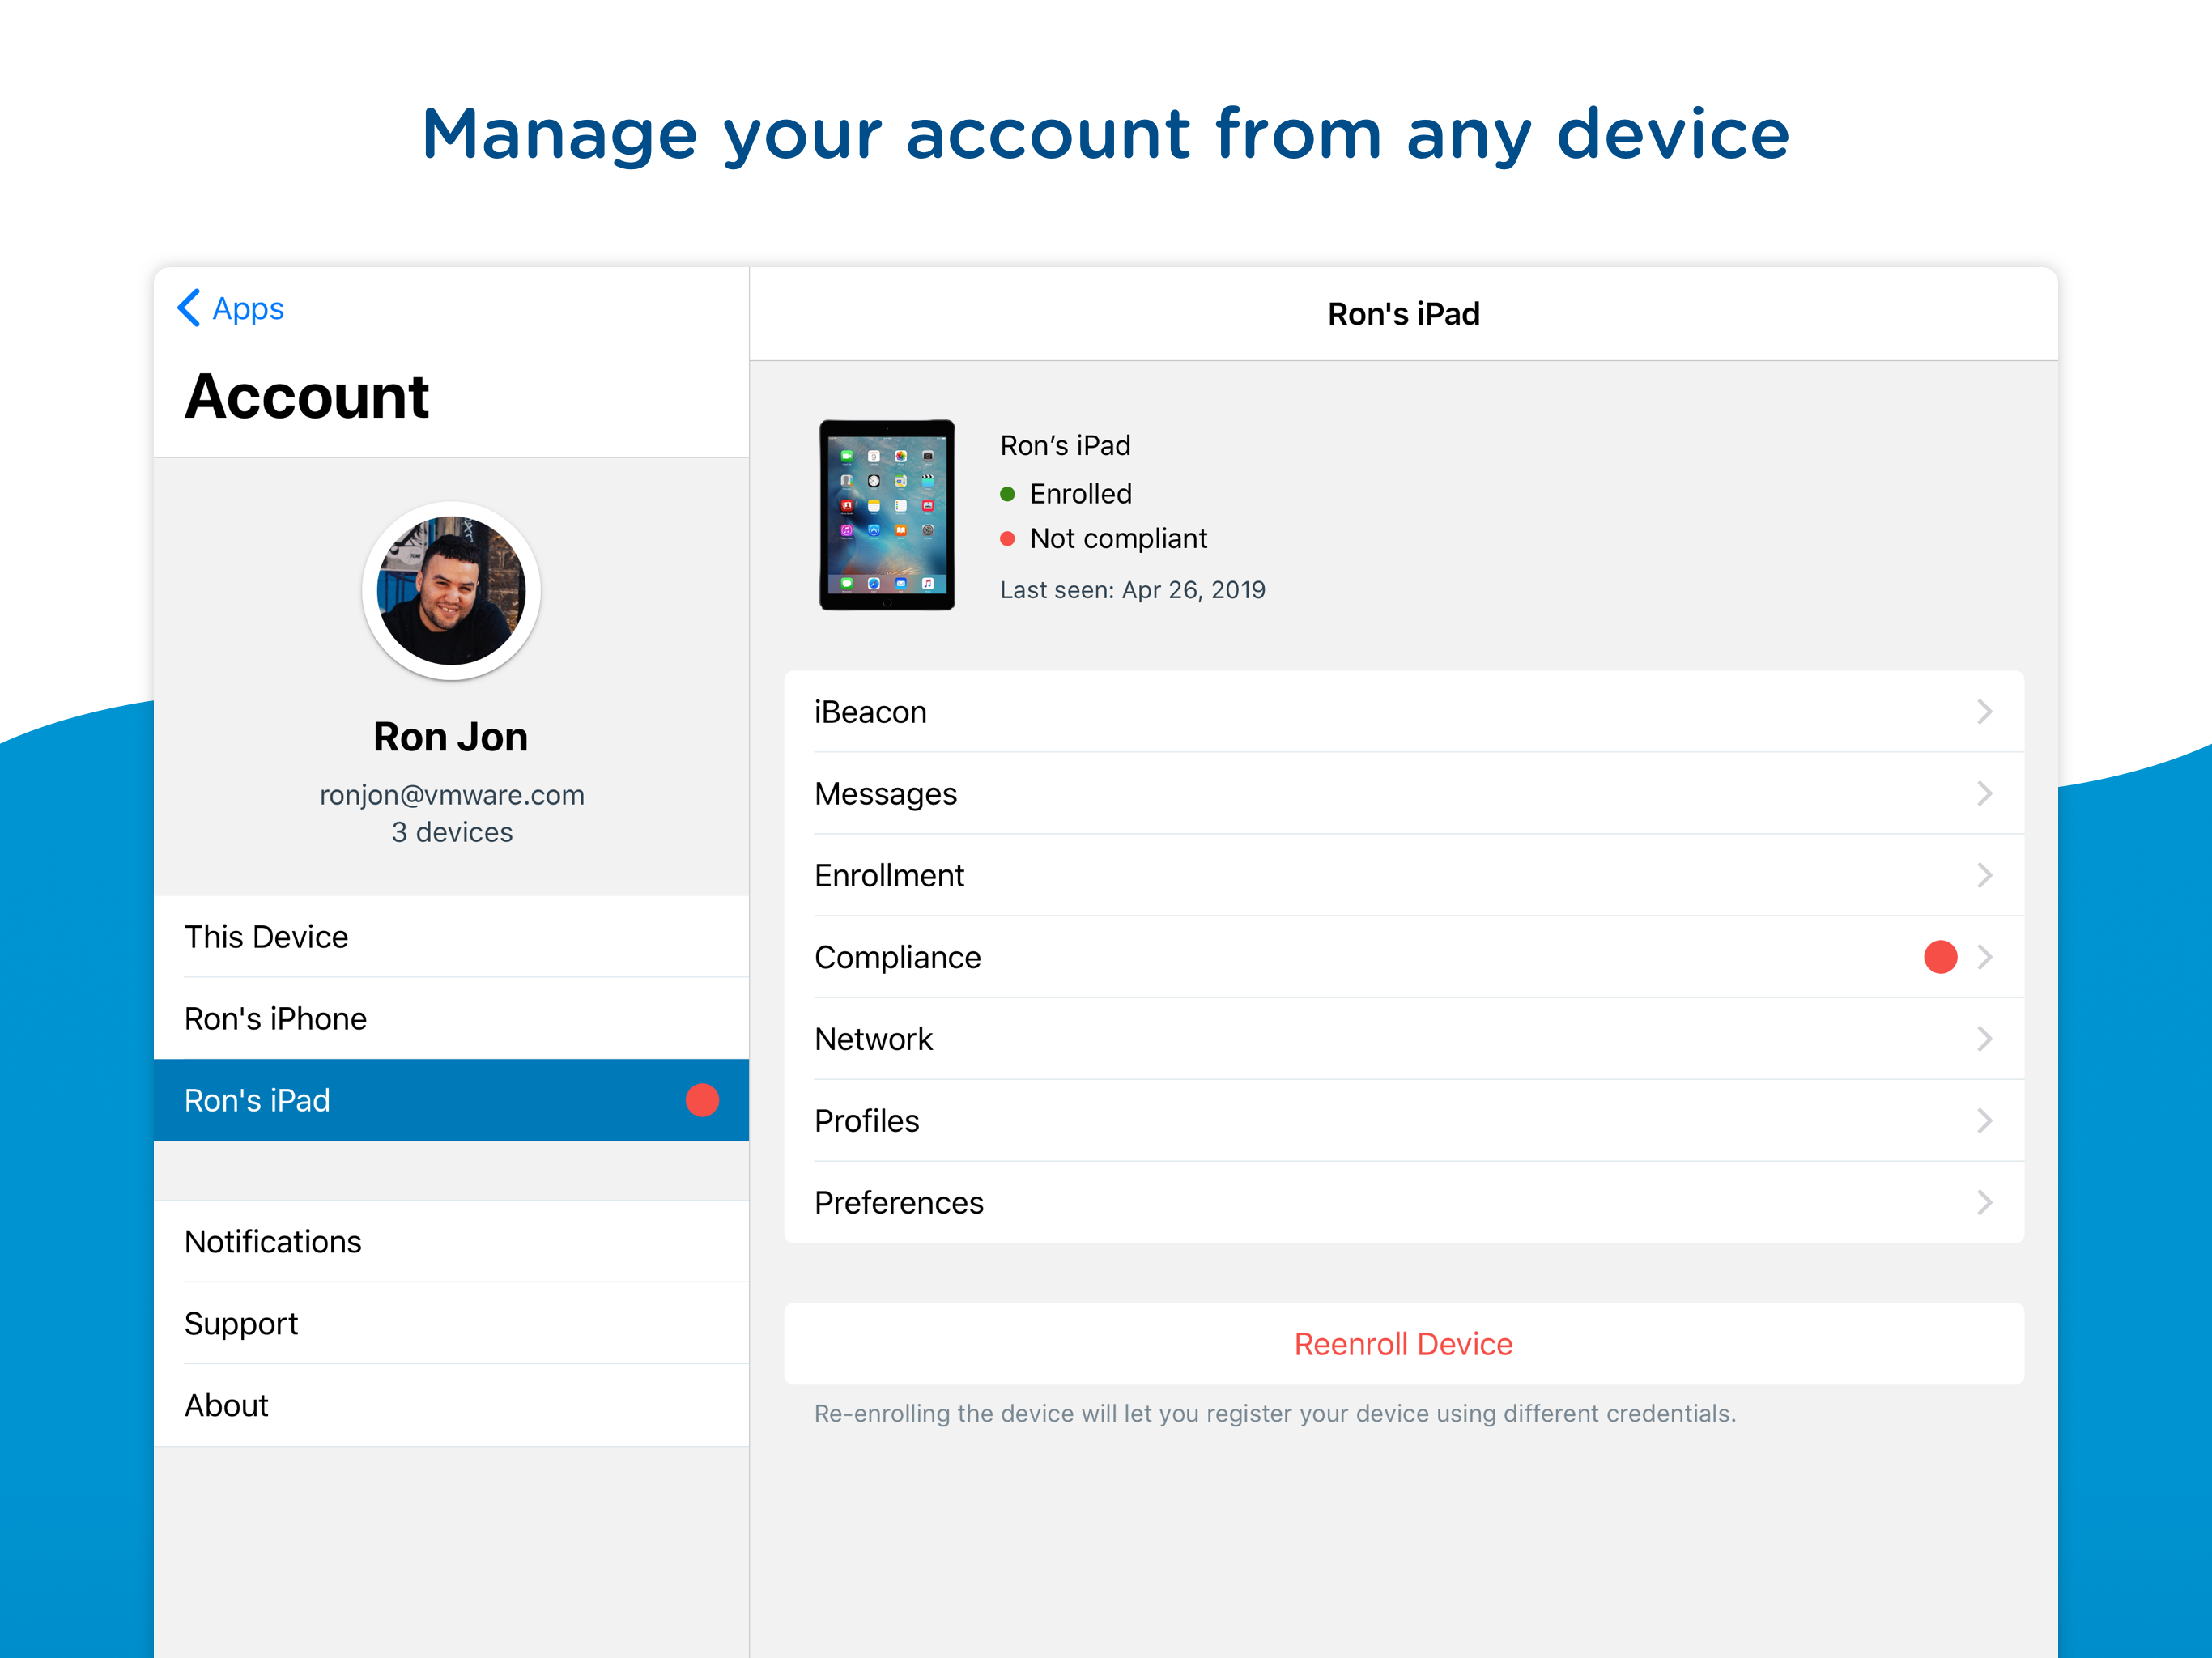Open the About section
Screen dimensions: 2212x1658
click(x=227, y=1406)
